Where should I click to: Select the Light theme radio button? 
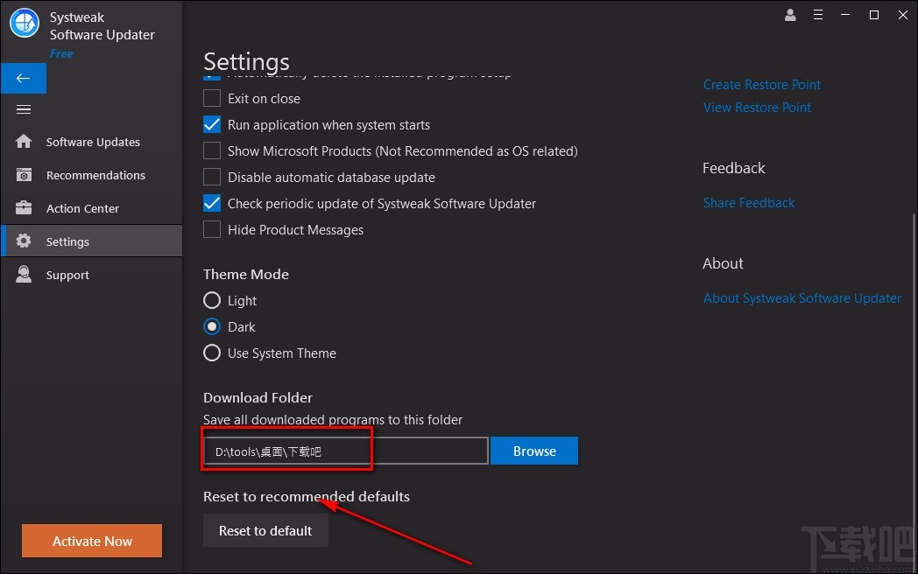(211, 300)
